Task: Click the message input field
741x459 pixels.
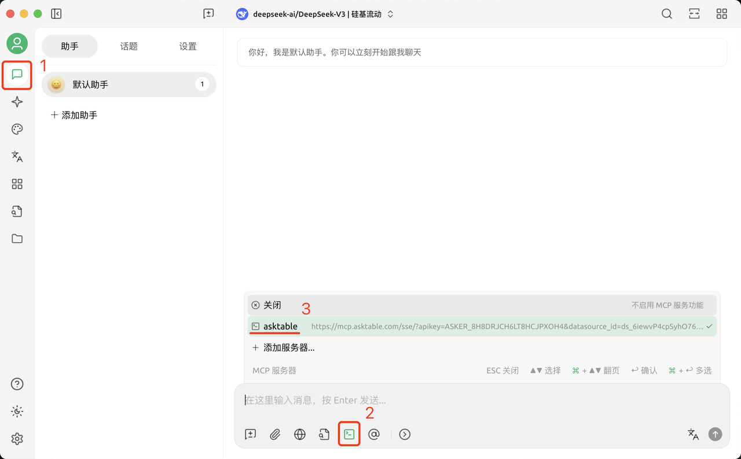Action: coord(482,400)
